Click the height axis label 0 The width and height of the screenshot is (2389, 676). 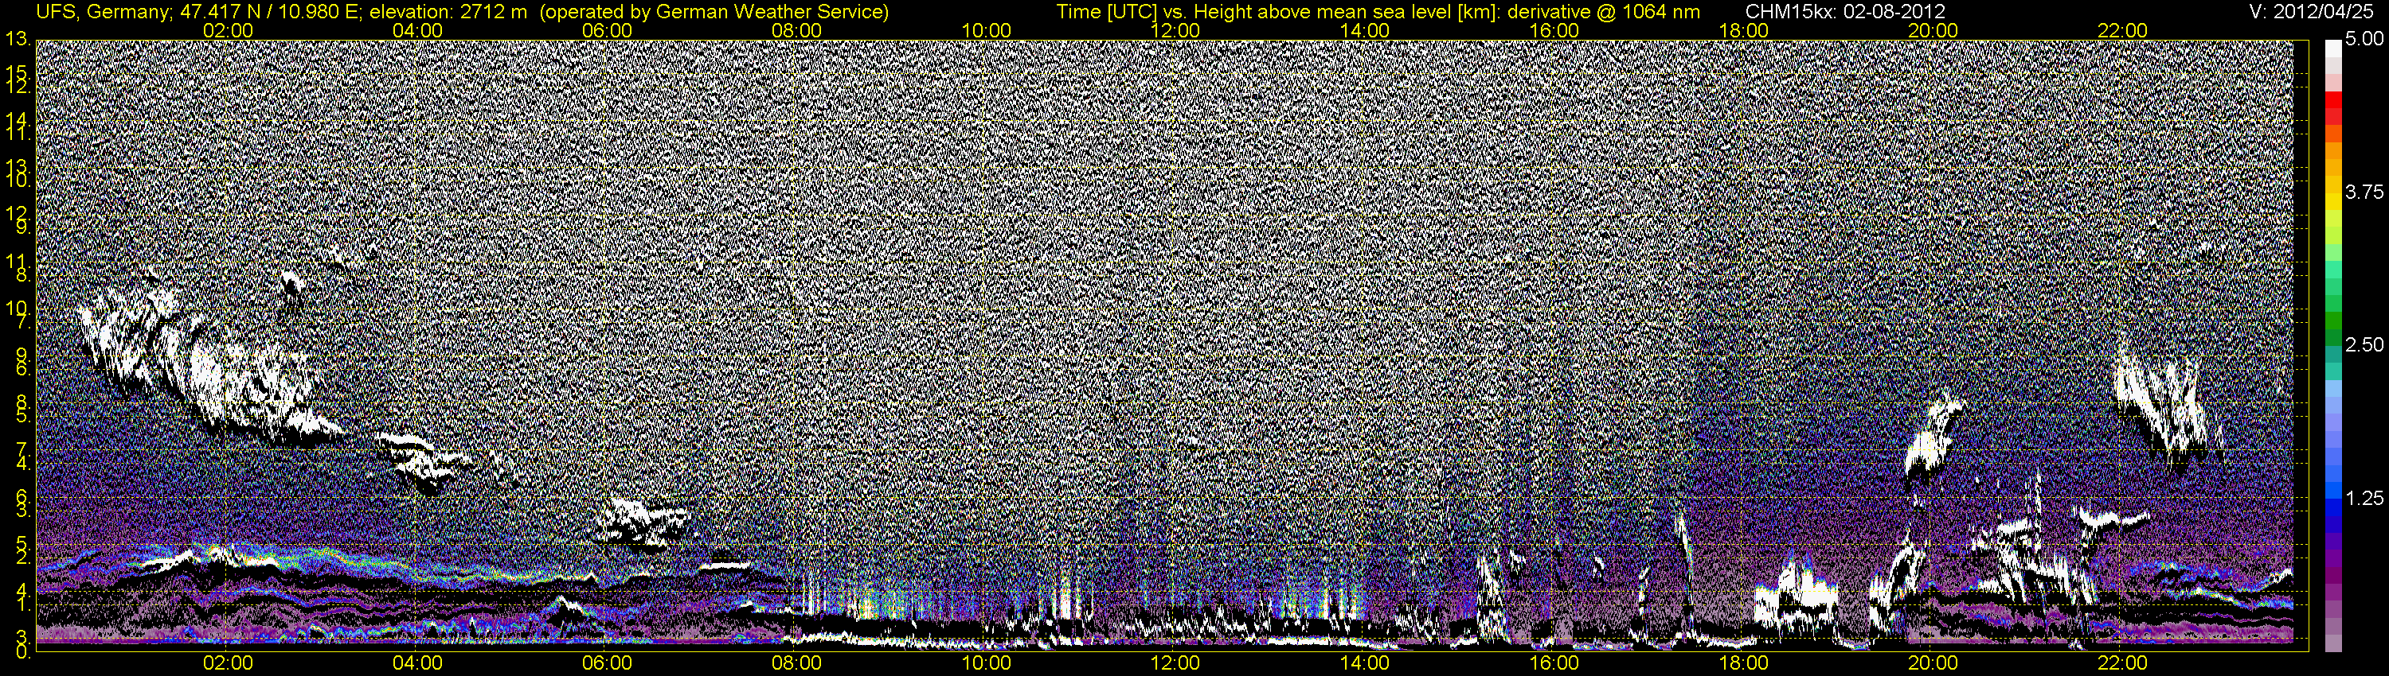tap(22, 654)
